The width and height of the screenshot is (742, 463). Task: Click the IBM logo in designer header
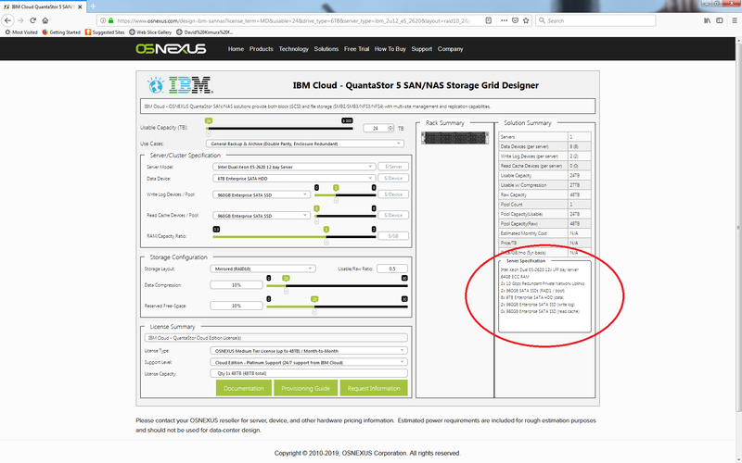click(190, 85)
